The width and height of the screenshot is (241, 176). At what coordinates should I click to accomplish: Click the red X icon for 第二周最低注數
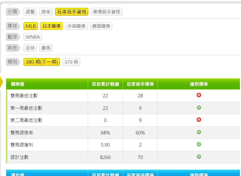pyautogui.click(x=199, y=120)
